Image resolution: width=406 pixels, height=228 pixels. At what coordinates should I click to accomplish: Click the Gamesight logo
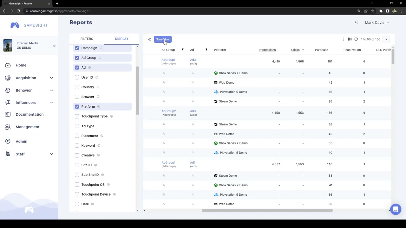(29, 25)
